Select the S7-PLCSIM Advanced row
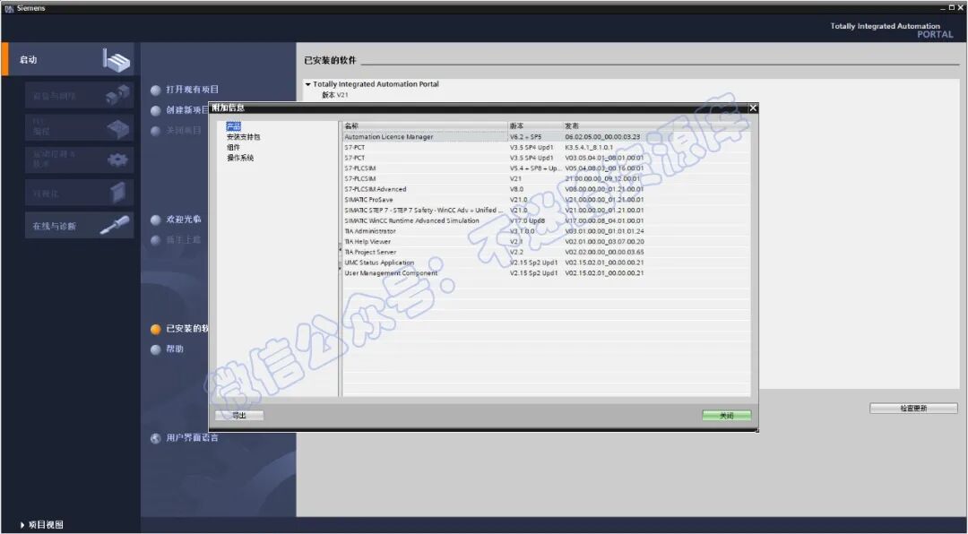 [547, 189]
